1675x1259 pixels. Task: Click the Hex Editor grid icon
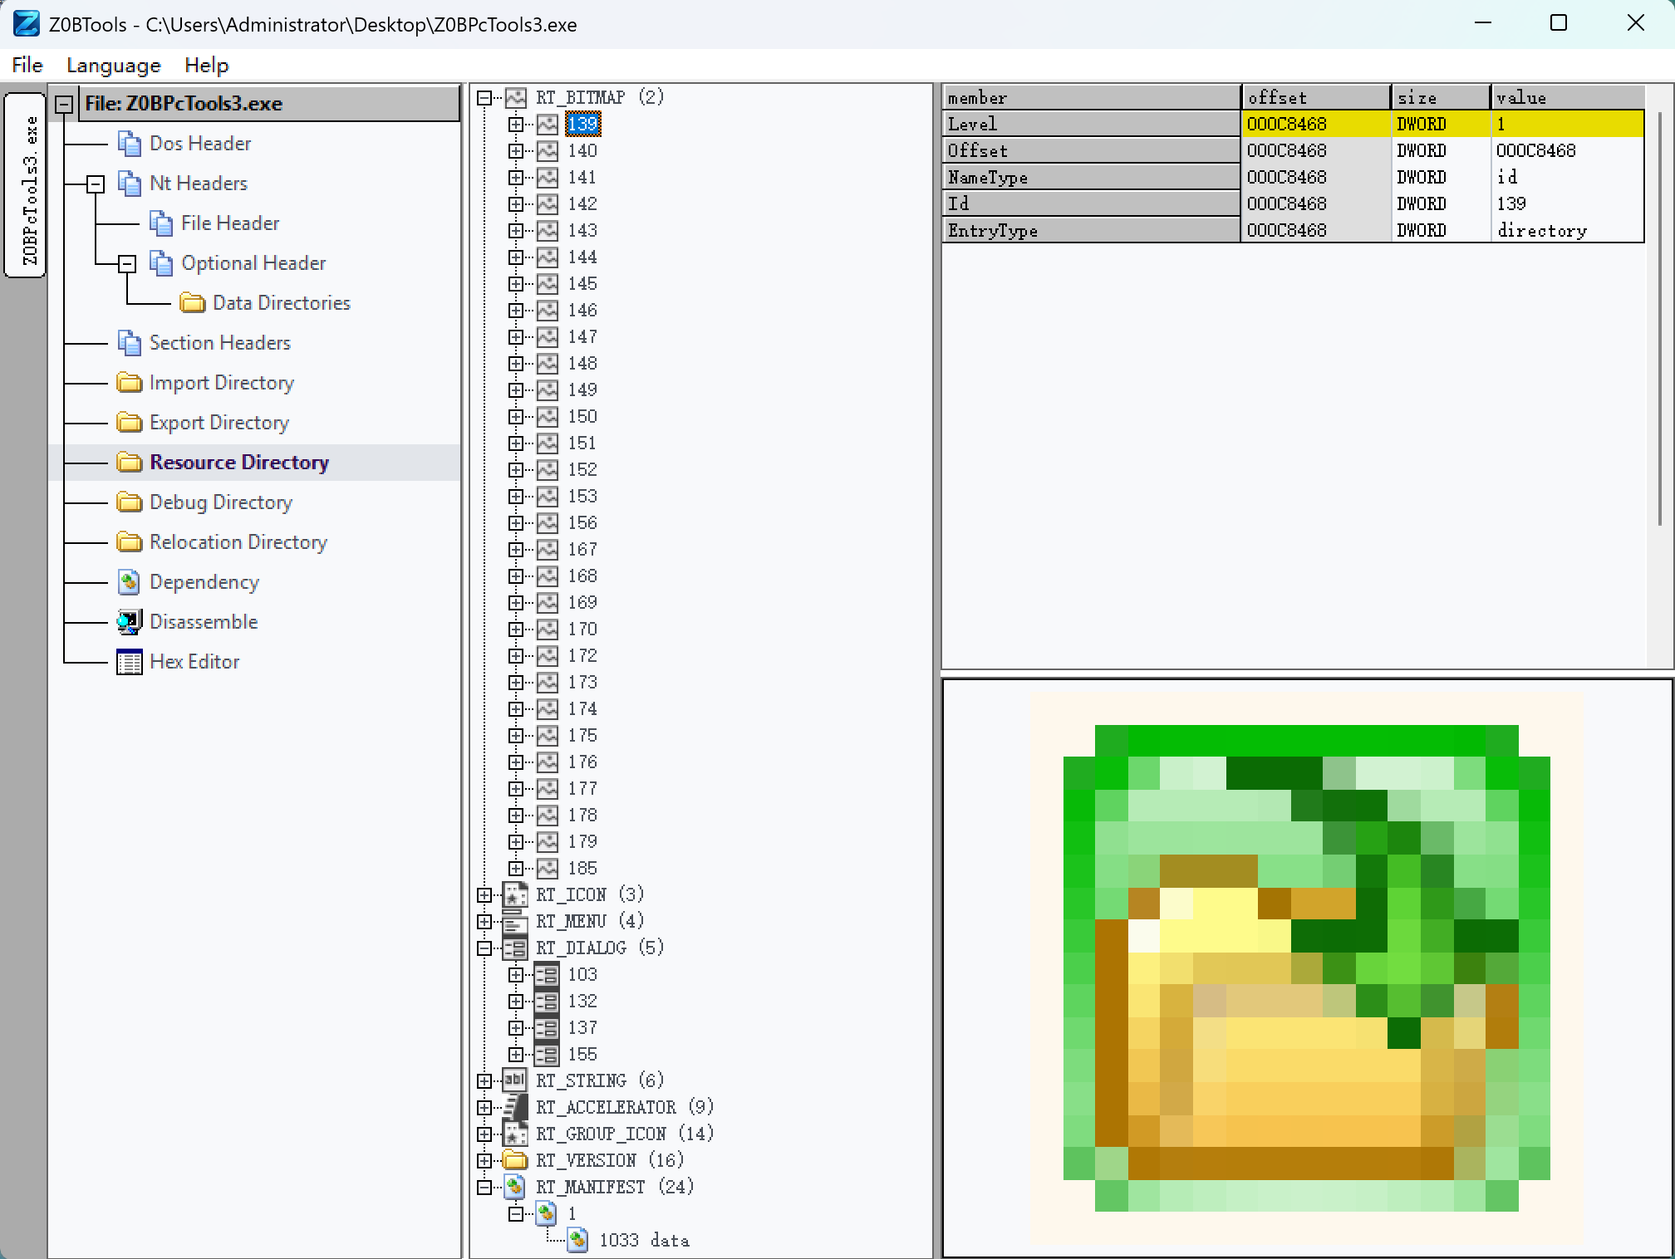pyautogui.click(x=129, y=662)
